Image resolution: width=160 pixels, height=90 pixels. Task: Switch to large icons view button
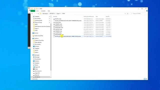(x=147, y=79)
